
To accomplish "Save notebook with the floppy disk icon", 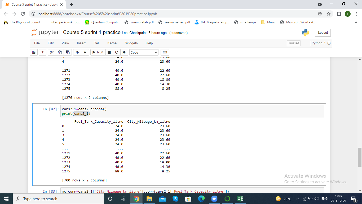I will click(x=34, y=52).
